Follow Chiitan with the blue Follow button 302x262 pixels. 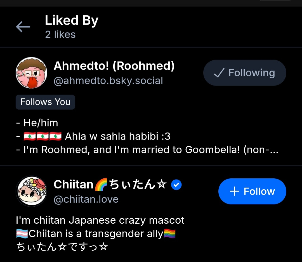click(x=252, y=191)
